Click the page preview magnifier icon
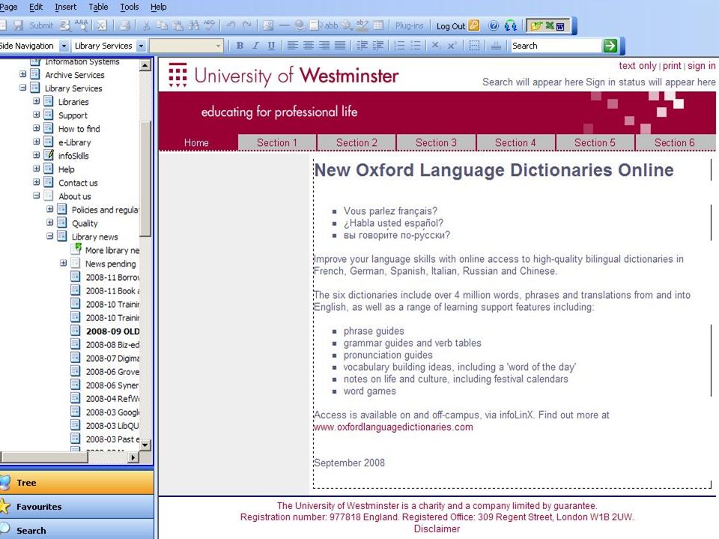 pos(66,25)
